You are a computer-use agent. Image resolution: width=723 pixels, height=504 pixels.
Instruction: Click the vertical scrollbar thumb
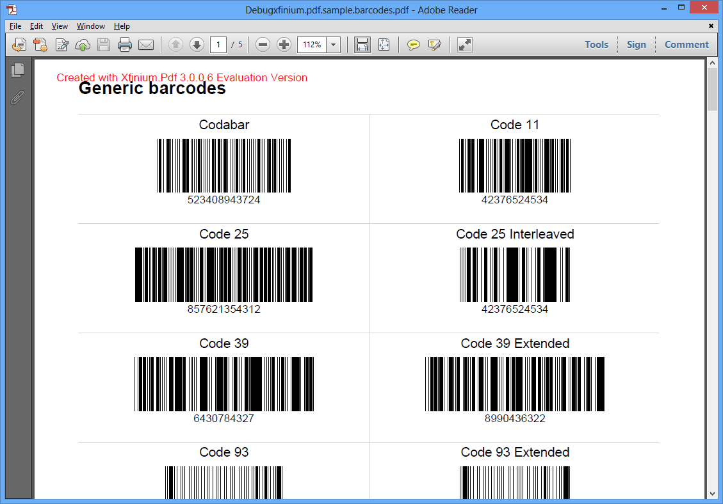click(x=712, y=90)
